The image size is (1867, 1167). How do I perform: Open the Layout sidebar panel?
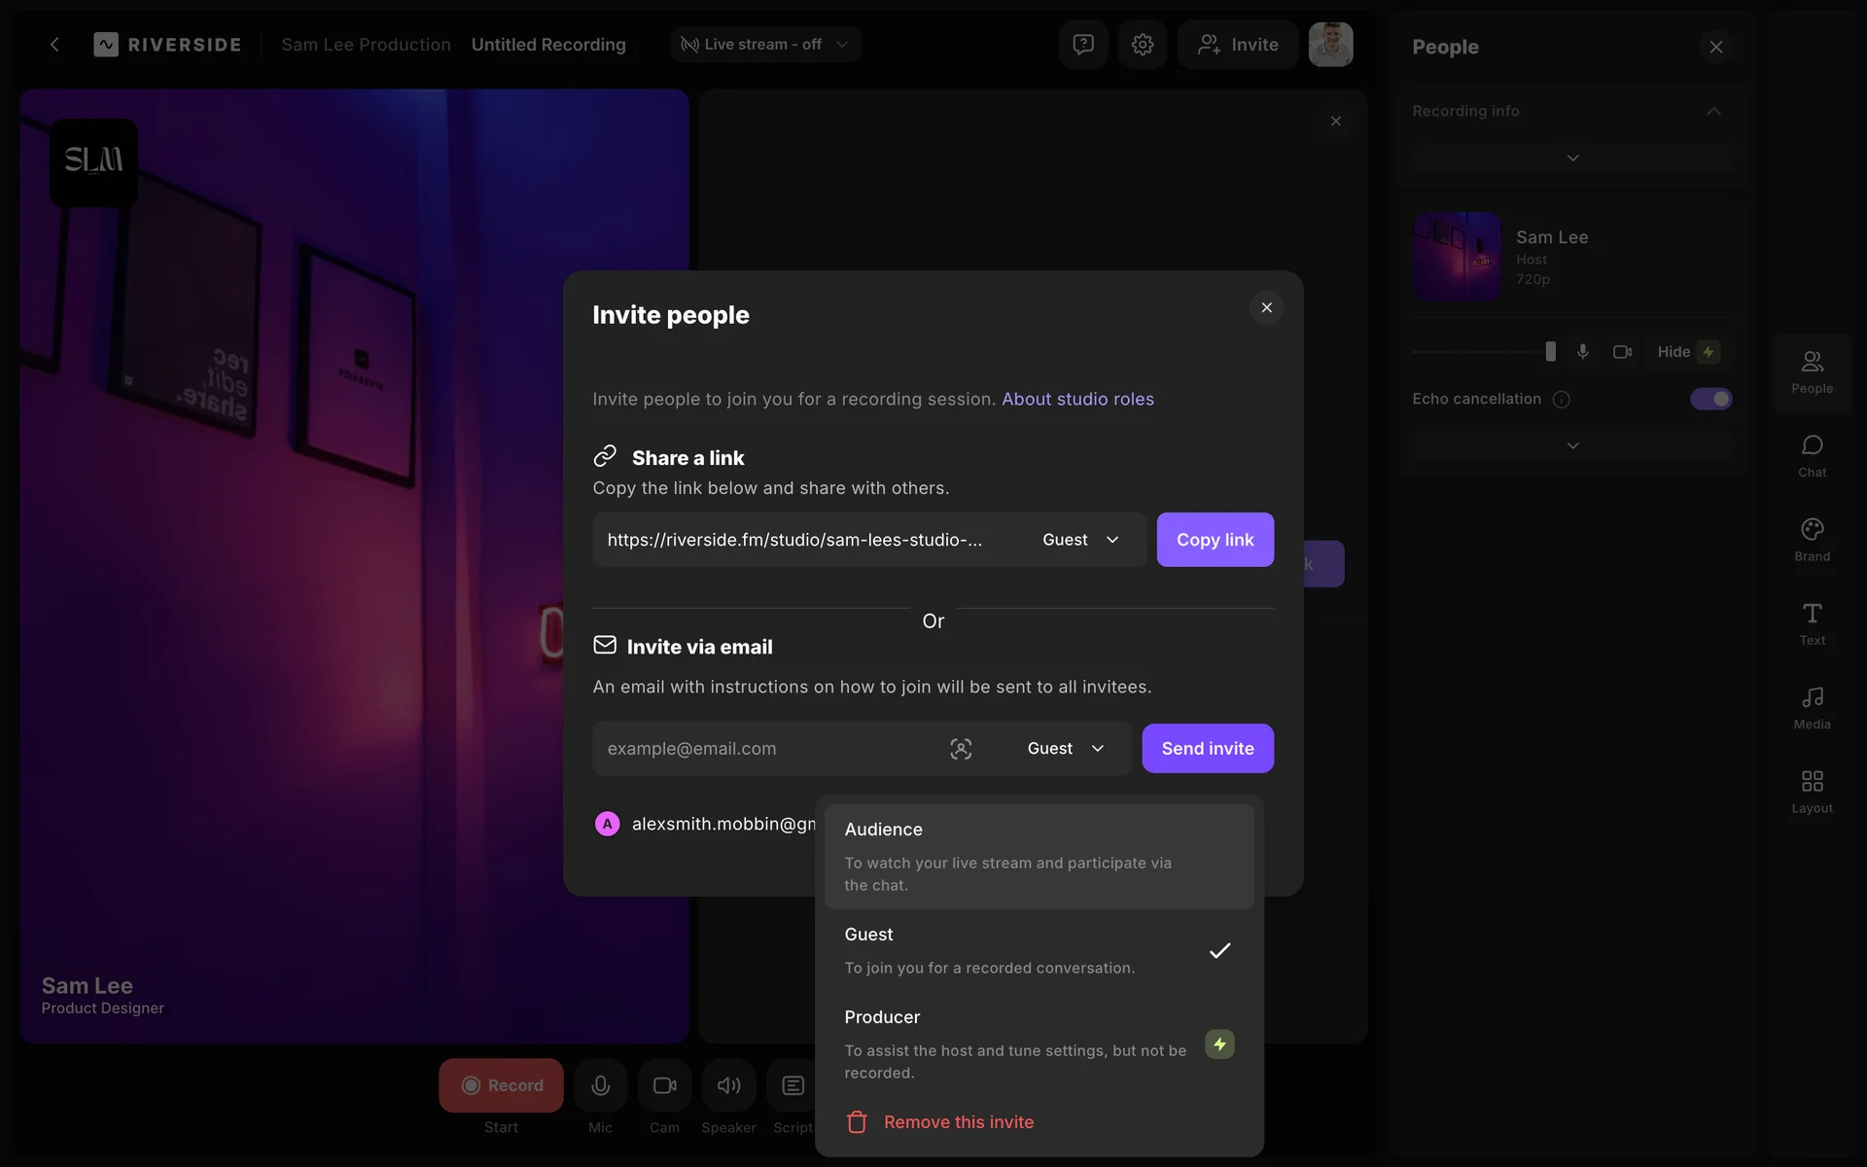coord(1812,792)
